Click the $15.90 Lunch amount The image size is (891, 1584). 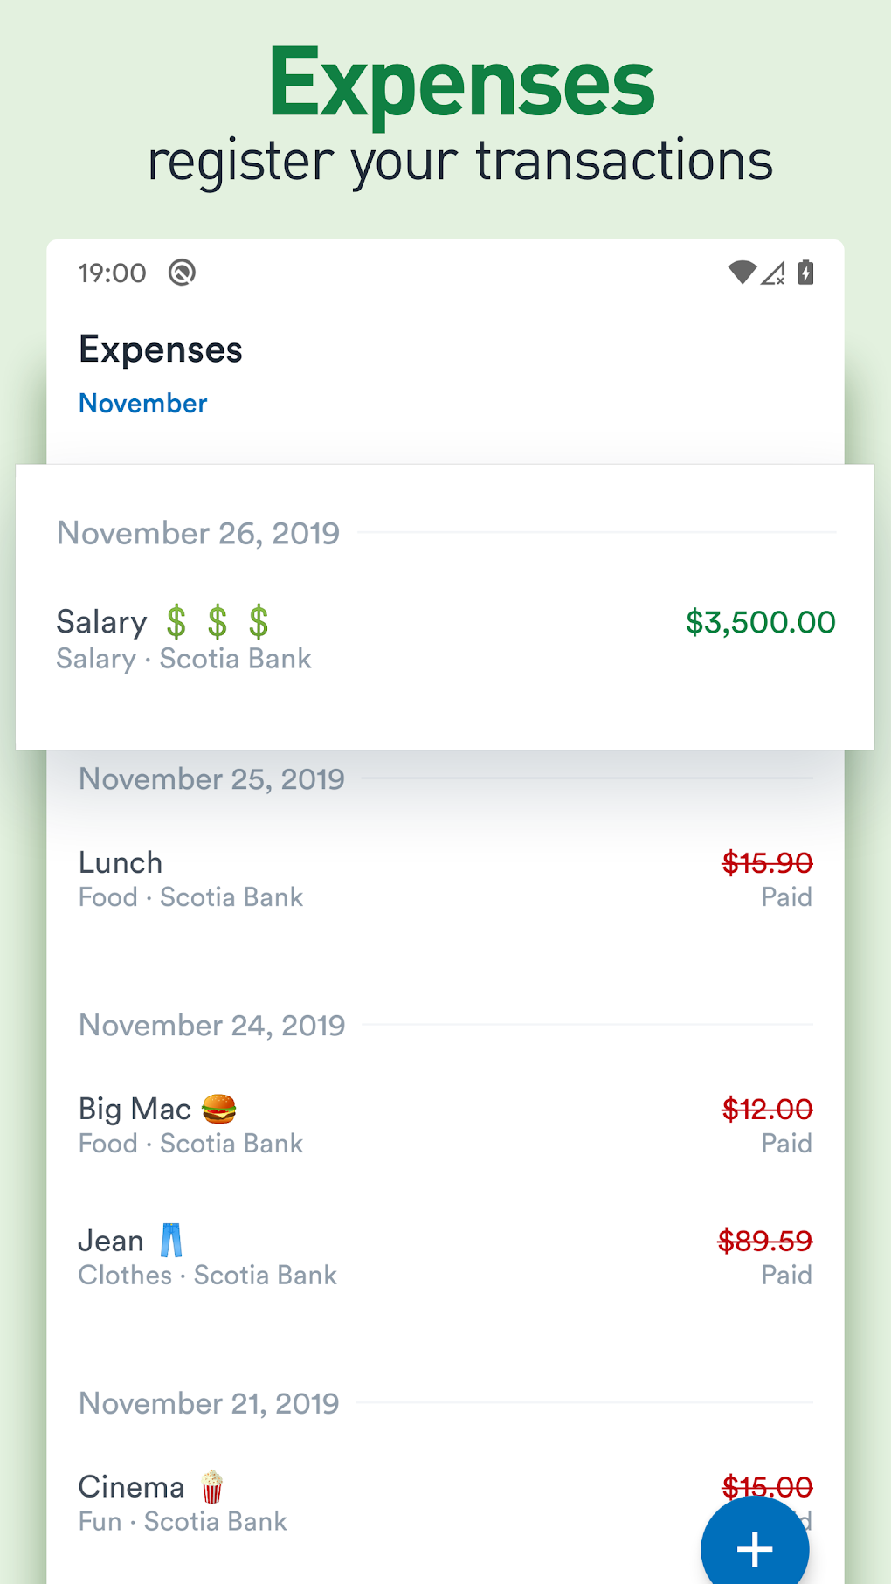[x=767, y=863]
